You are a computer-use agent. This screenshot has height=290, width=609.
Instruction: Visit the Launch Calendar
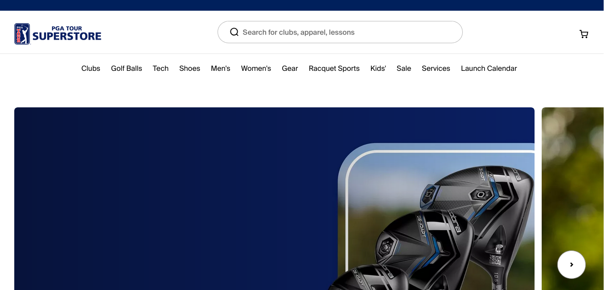click(x=489, y=68)
